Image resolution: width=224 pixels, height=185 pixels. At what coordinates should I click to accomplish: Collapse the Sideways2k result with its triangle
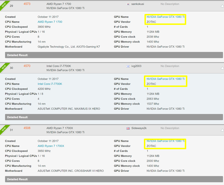coord(222,130)
